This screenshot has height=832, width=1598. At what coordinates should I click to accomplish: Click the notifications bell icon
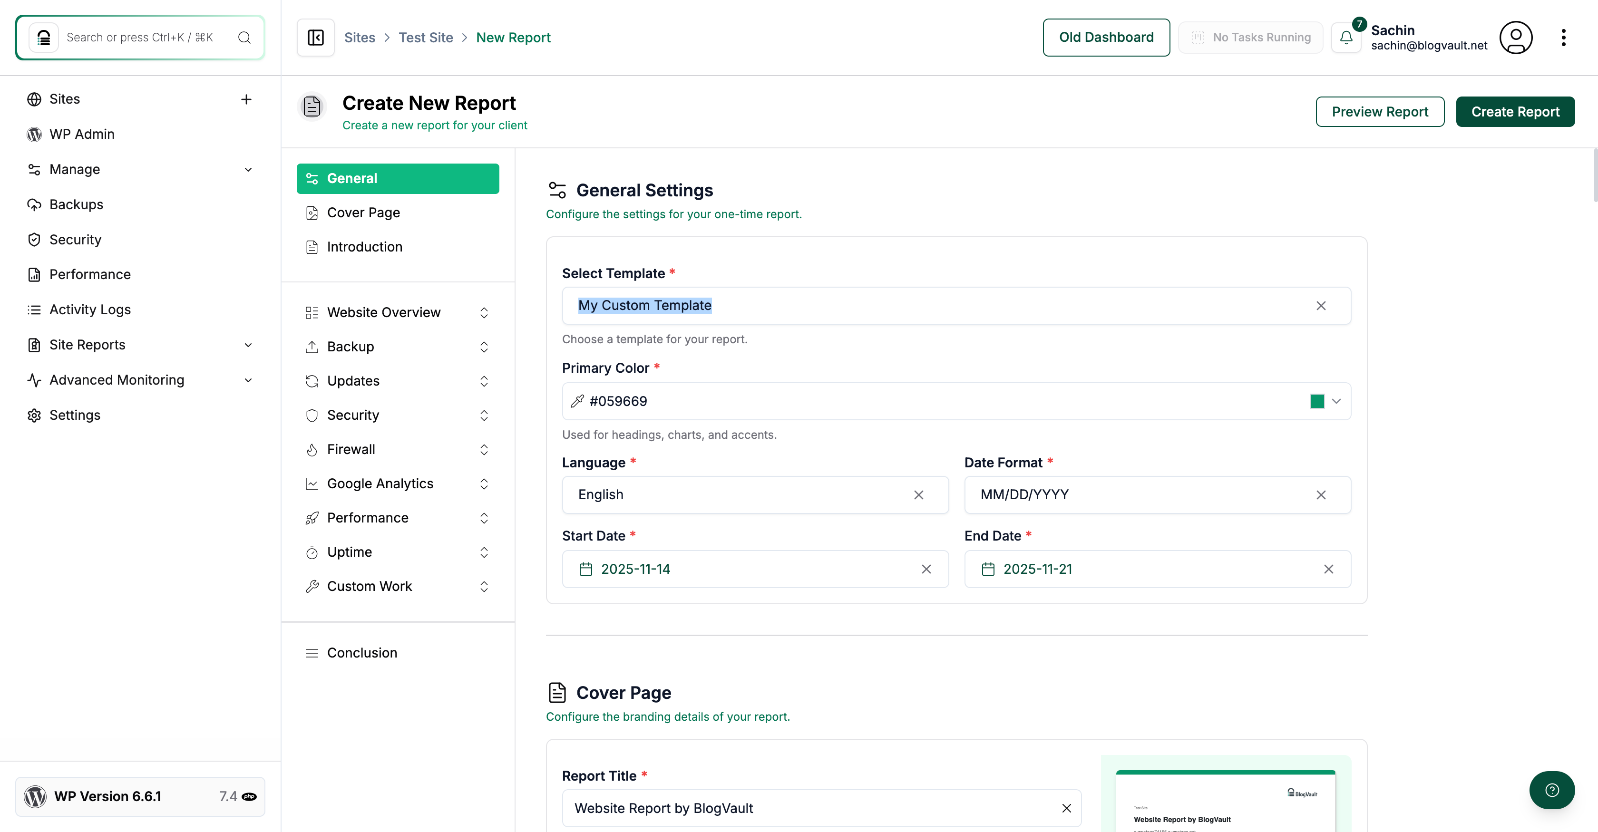tap(1346, 37)
